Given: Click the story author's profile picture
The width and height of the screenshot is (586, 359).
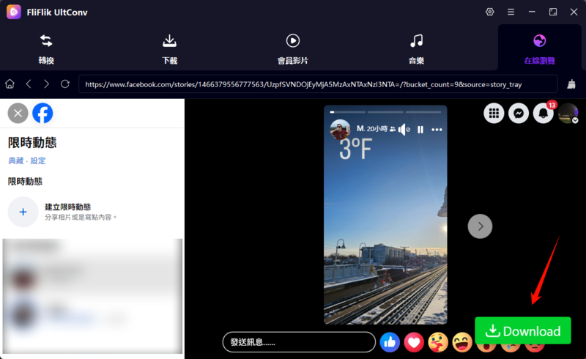Looking at the screenshot, I should [x=340, y=130].
